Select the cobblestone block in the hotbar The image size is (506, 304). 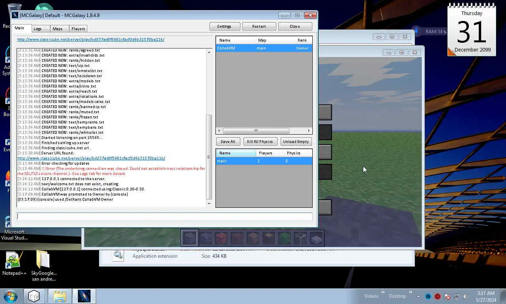tap(205, 238)
